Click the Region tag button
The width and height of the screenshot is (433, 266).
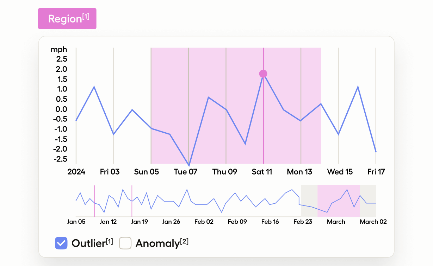tap(67, 19)
